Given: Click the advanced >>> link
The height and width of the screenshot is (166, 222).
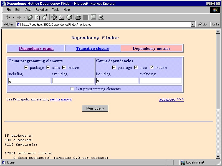Looking at the screenshot, I should [x=171, y=99].
